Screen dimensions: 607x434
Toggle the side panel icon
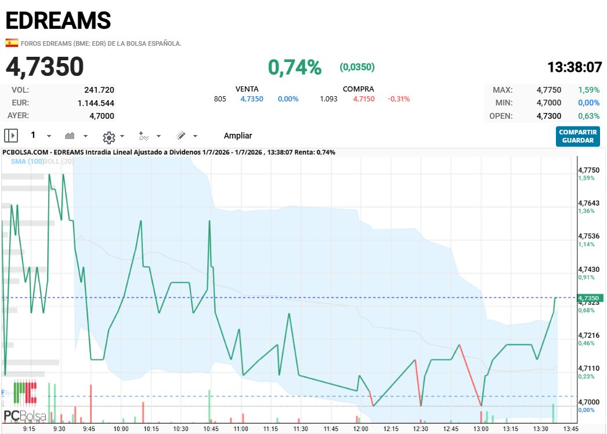point(11,136)
